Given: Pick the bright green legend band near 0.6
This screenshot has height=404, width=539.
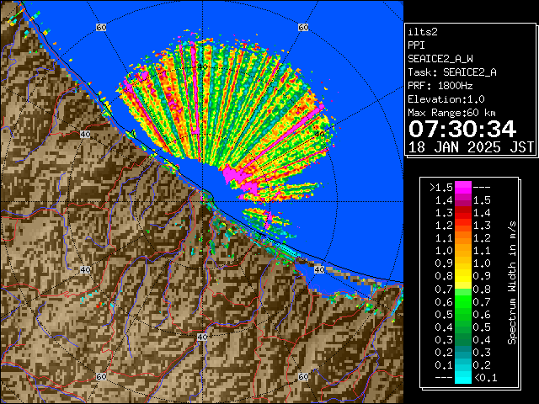Looking at the screenshot, I should click(x=462, y=301).
